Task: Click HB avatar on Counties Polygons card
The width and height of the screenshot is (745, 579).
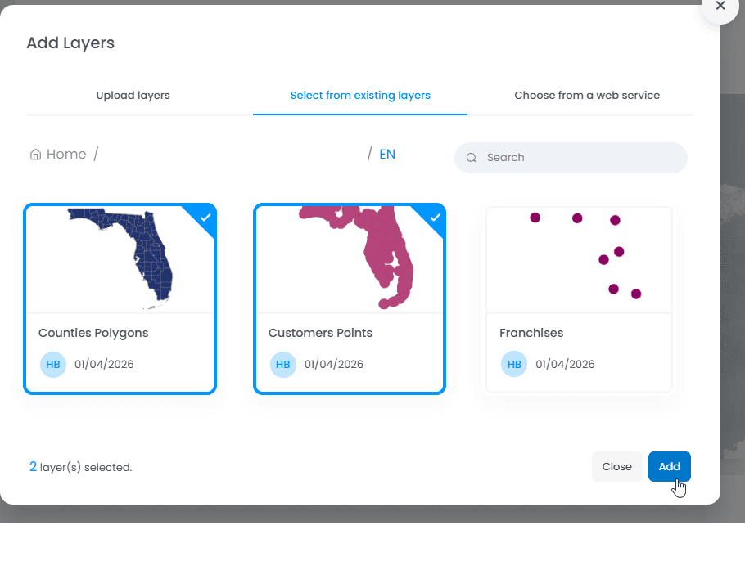Action: (53, 365)
